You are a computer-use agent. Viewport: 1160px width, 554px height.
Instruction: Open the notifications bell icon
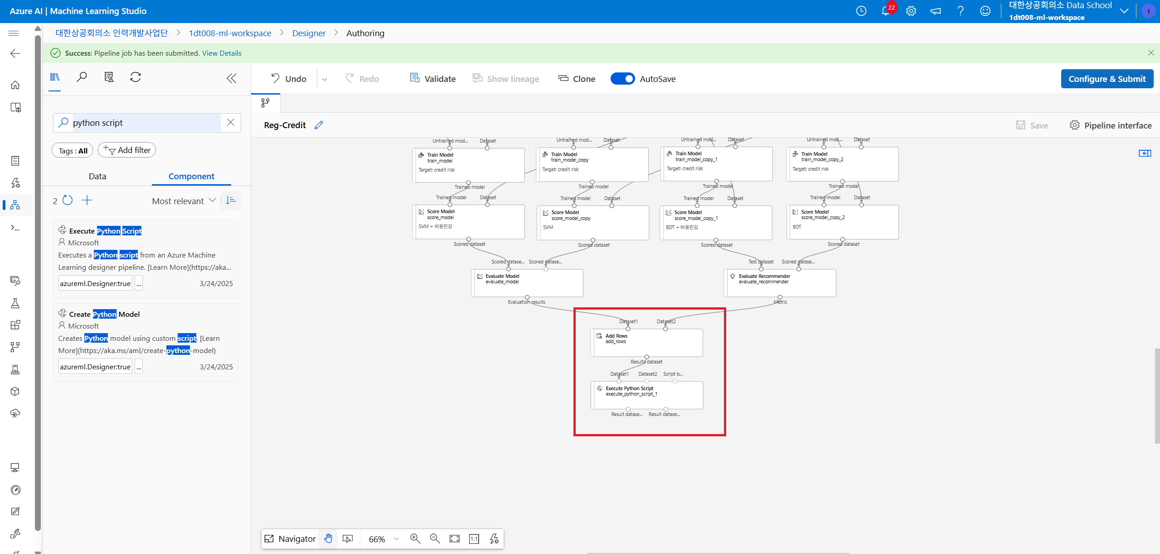(x=885, y=11)
